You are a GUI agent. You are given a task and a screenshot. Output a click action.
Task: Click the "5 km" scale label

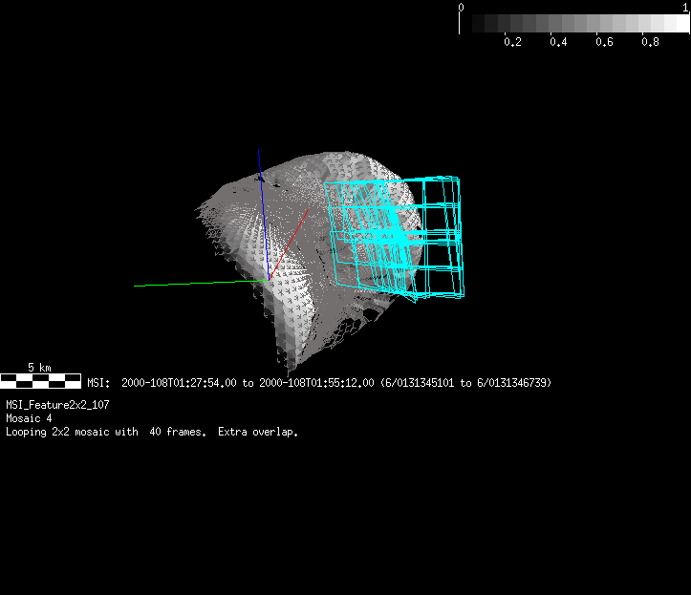(39, 368)
